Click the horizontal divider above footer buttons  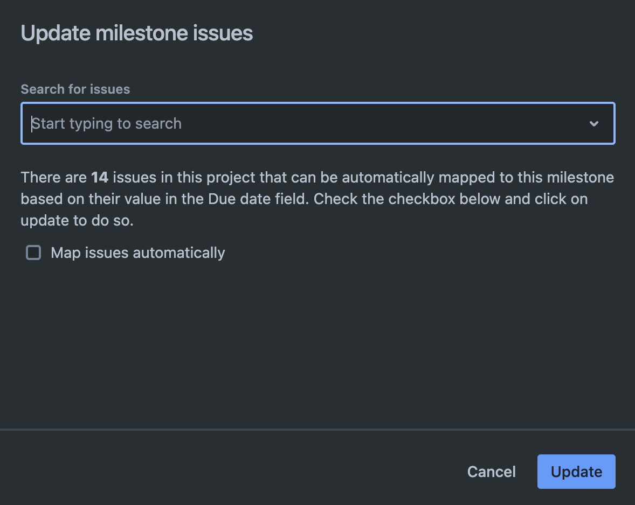[x=317, y=430]
